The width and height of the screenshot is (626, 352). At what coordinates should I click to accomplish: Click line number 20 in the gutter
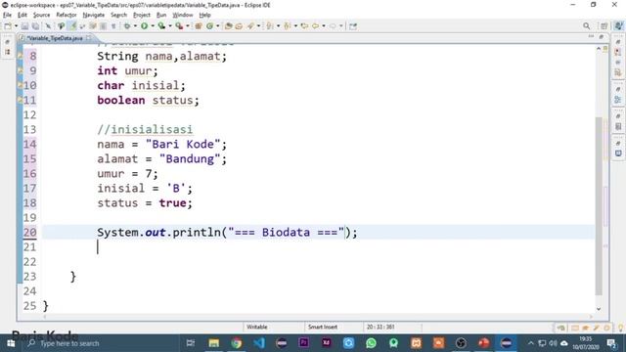pyautogui.click(x=29, y=233)
